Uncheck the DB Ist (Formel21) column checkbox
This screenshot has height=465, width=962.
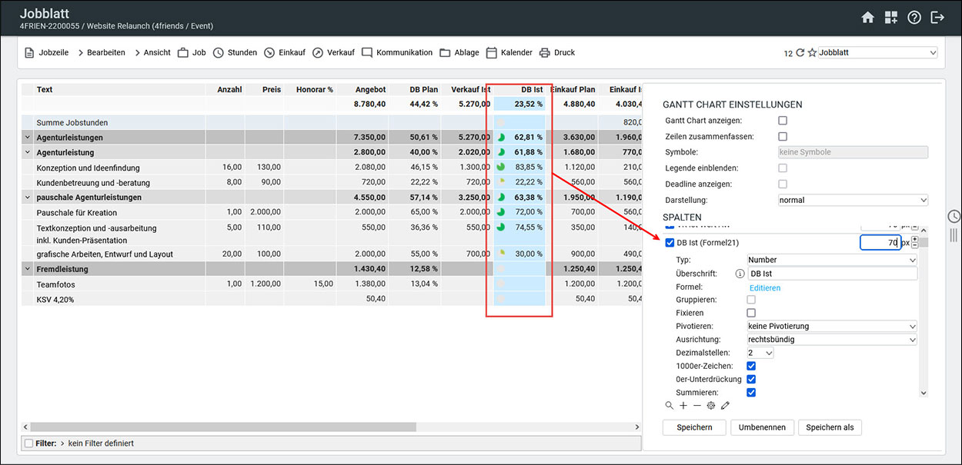click(x=670, y=243)
